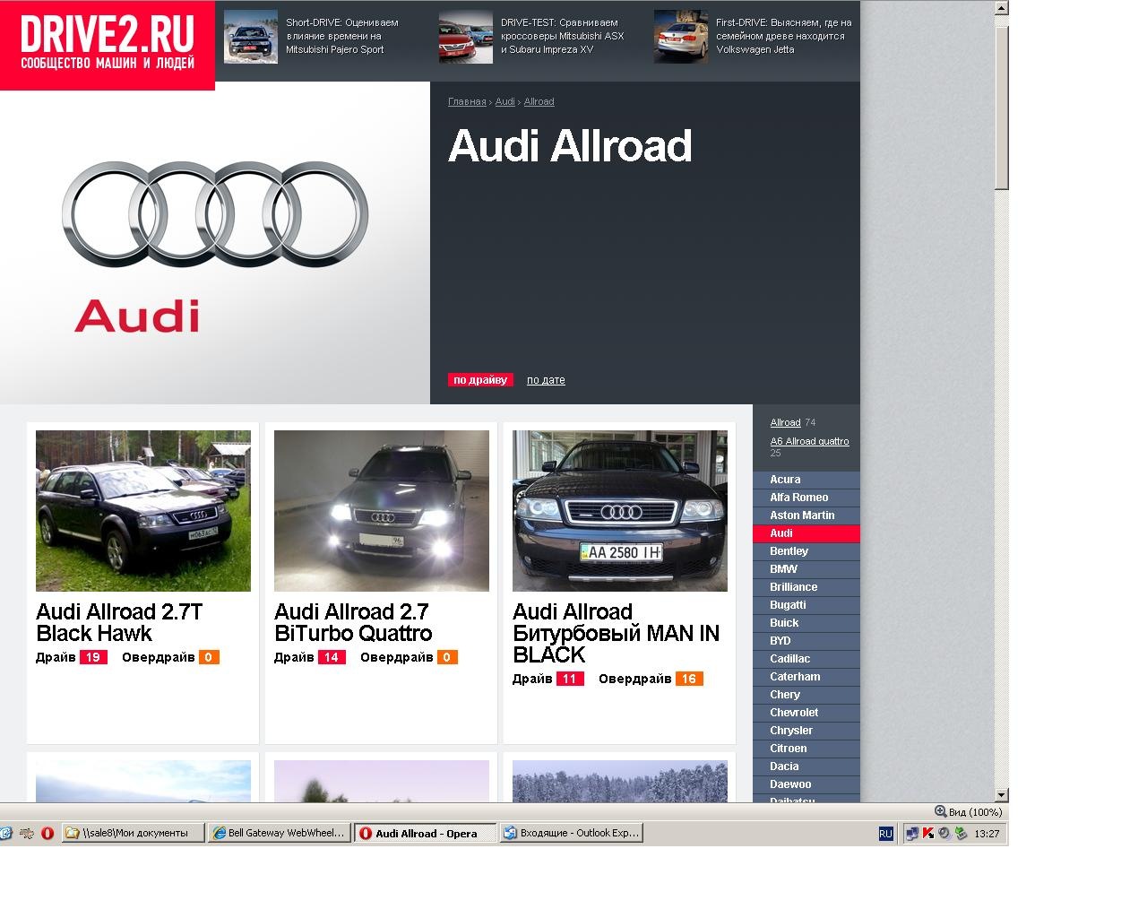The height and width of the screenshot is (918, 1147).
Task: Click the scrollbar down arrow
Action: [x=1002, y=795]
